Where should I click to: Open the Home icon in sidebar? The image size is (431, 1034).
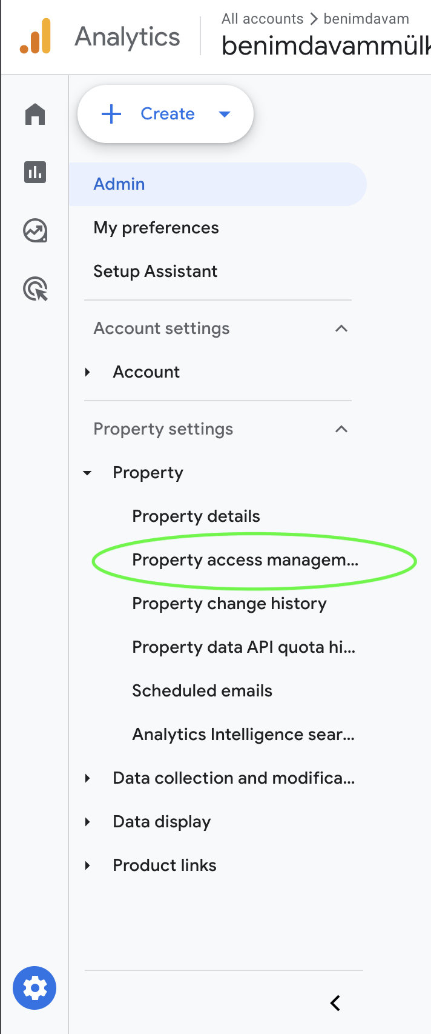pos(35,114)
